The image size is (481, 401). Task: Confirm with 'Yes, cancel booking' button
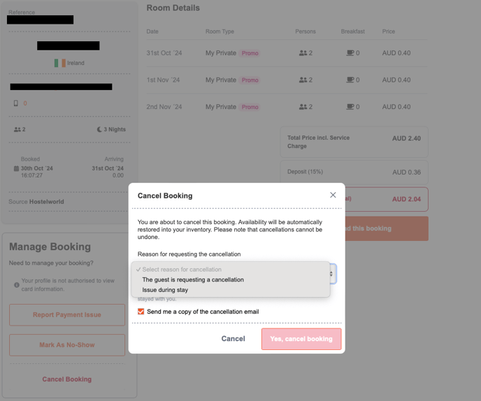[301, 339]
